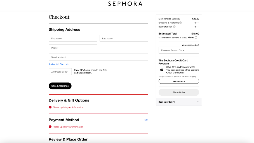Click the Estimated Tax help icon
Image resolution: width=254 pixels, height=143 pixels.
point(174,27)
